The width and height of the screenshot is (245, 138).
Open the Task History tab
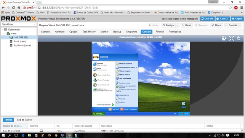(x=89, y=32)
